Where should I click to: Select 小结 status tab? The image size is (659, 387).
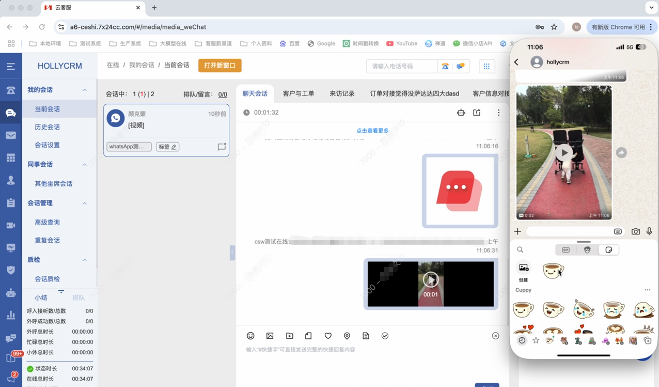41,297
